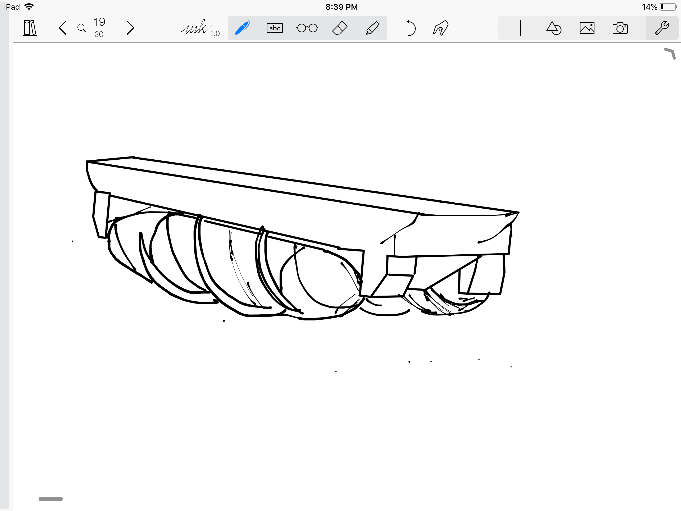The width and height of the screenshot is (681, 511).
Task: Open the notebook library bookshelf icon
Action: (x=30, y=28)
